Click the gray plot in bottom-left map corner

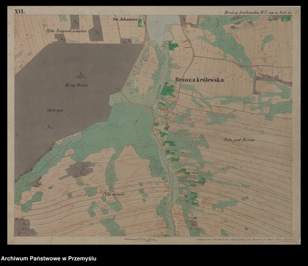click(25, 227)
